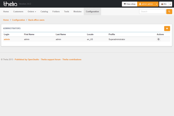
Task: Open the Modules menu item
Action: point(77,12)
